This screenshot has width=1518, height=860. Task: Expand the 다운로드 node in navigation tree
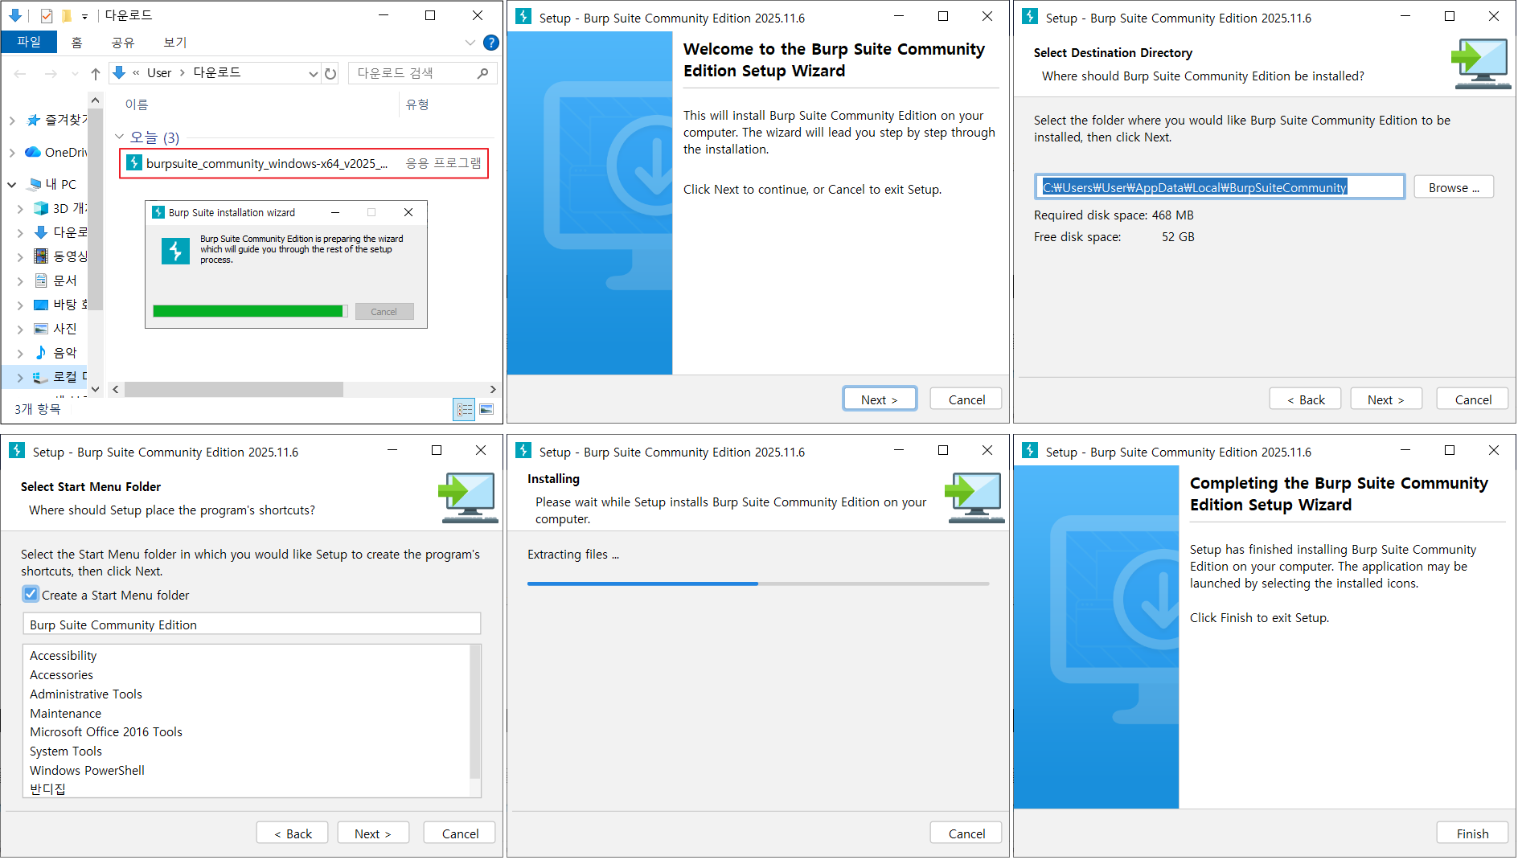pyautogui.click(x=20, y=233)
